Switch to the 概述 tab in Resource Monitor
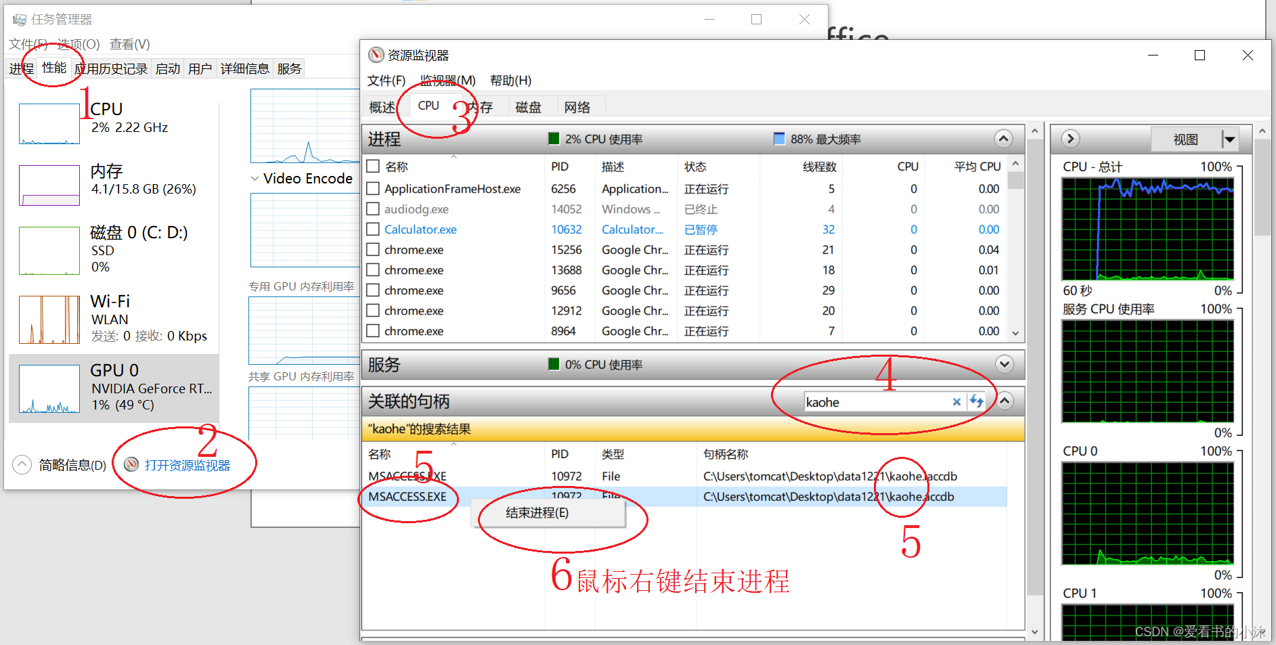This screenshot has height=645, width=1276. pyautogui.click(x=382, y=107)
